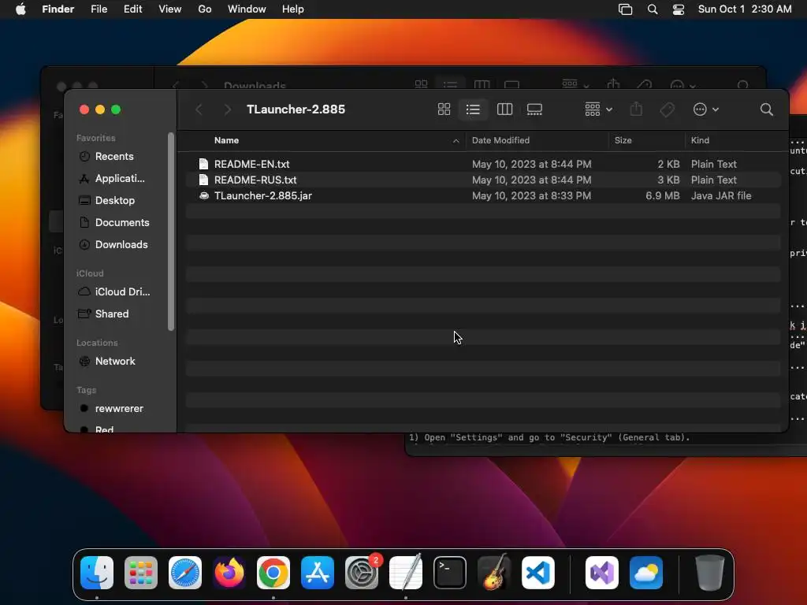Open TextEdit from the Dock
Image resolution: width=807 pixels, height=605 pixels.
pos(406,573)
